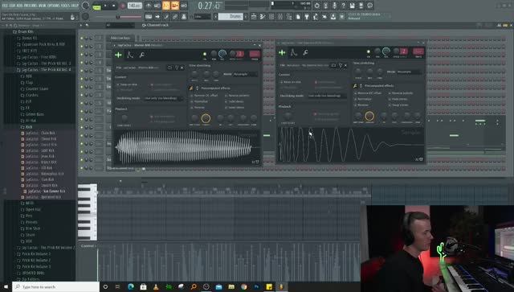Start playback with the Play button
This screenshot has width=514, height=292.
point(105,6)
